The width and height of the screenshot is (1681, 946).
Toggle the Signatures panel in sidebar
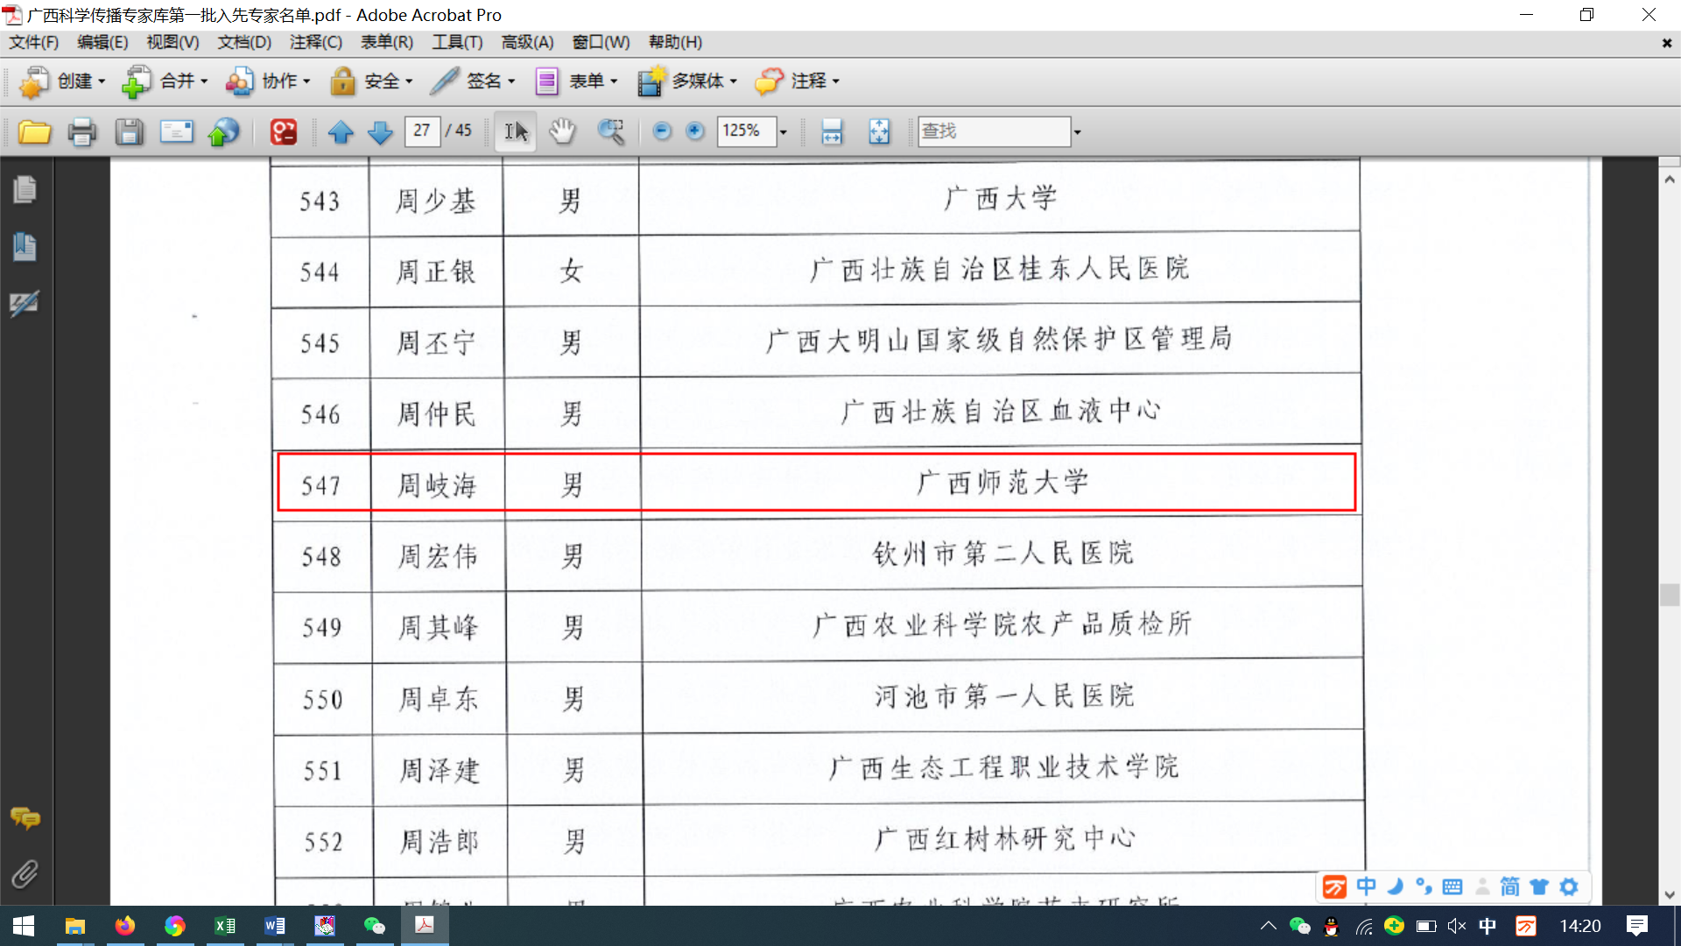(x=25, y=303)
